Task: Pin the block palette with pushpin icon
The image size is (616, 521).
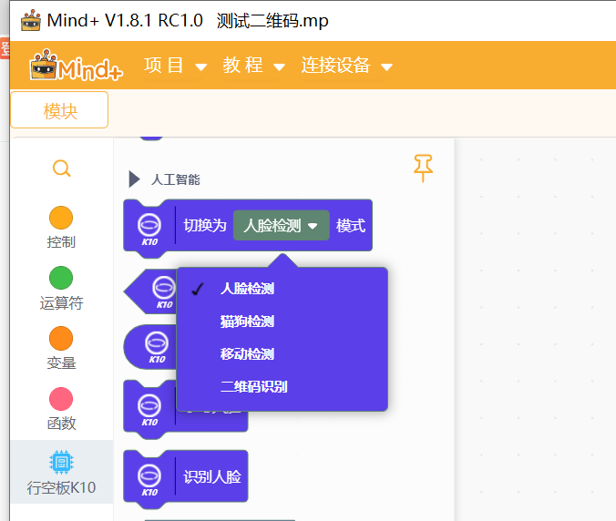Action: coord(423,168)
